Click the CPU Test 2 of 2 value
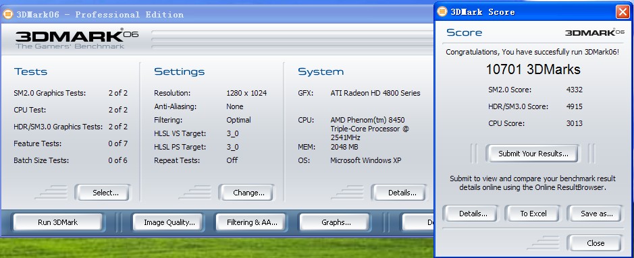 click(x=117, y=110)
